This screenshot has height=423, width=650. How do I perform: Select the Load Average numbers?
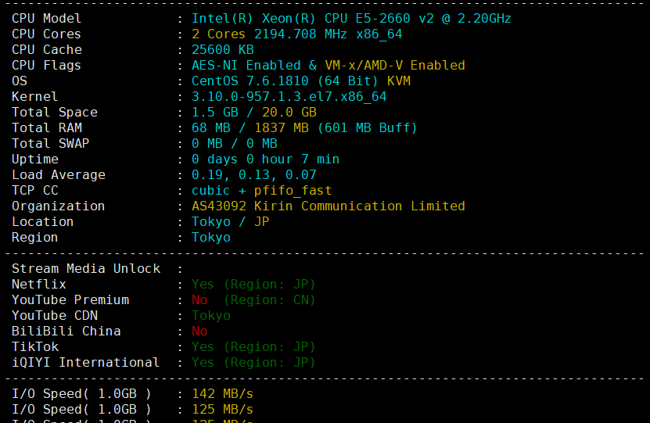point(253,175)
